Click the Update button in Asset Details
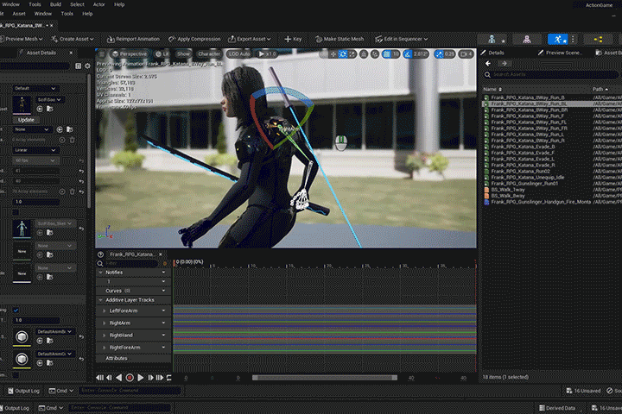 [x=26, y=120]
